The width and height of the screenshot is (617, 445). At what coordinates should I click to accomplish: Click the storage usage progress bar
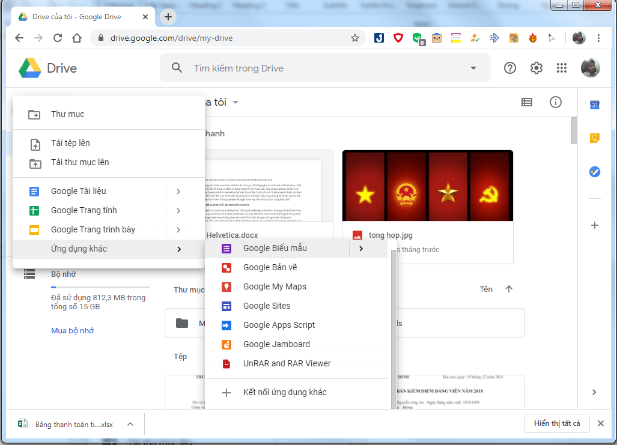(100, 287)
